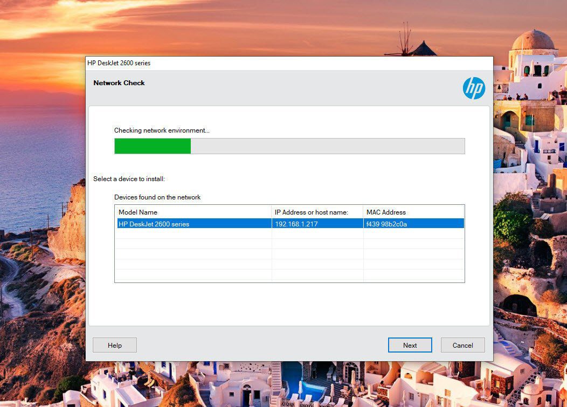
Task: Click the IP Address or host name header
Action: click(317, 212)
